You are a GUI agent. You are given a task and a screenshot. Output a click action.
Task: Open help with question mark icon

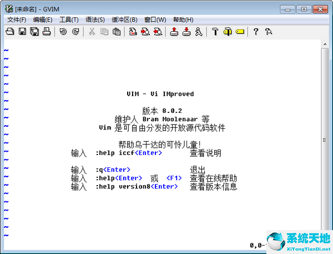tap(256, 32)
